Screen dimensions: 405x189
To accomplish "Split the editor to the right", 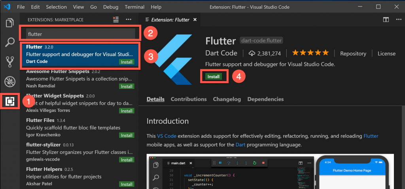I will click(x=386, y=20).
